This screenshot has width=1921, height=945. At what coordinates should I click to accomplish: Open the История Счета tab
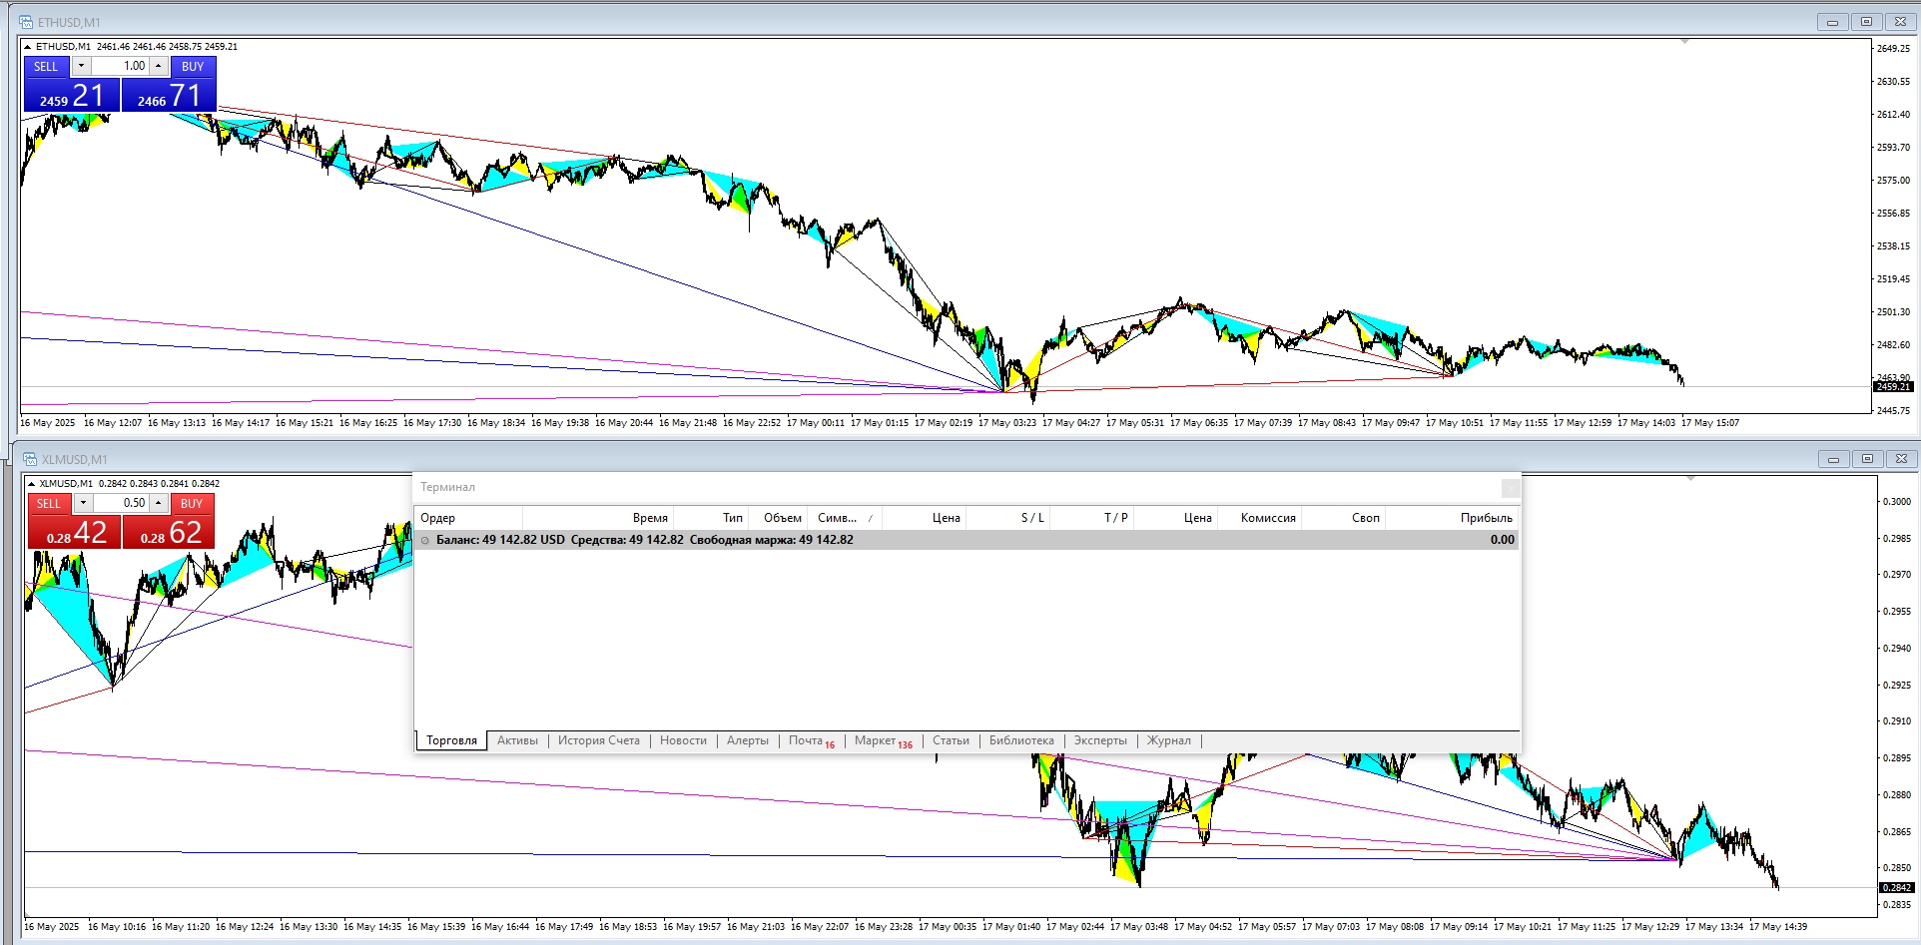599,740
